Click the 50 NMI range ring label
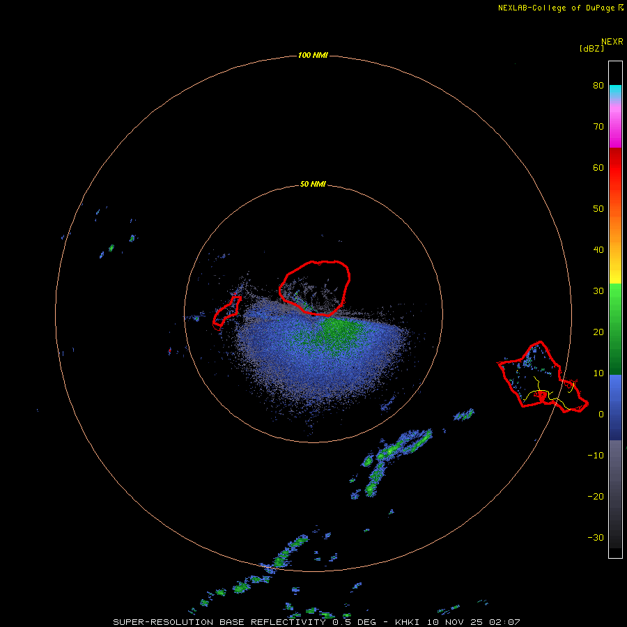Screen dimensions: 627x627 pos(313,184)
